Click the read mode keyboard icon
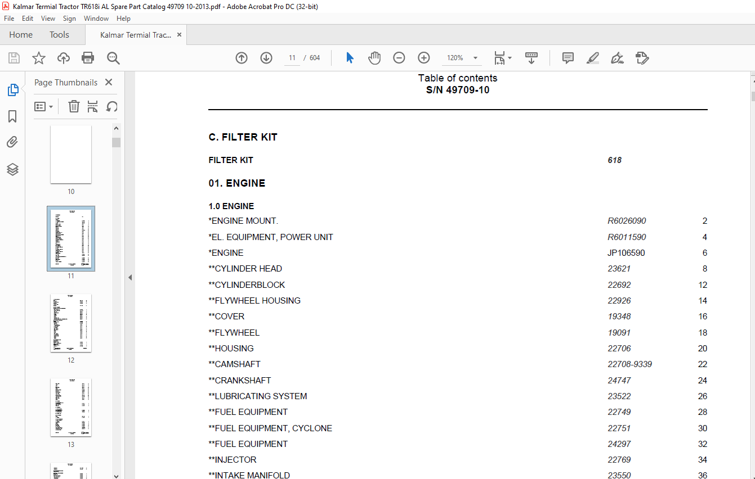 click(531, 58)
